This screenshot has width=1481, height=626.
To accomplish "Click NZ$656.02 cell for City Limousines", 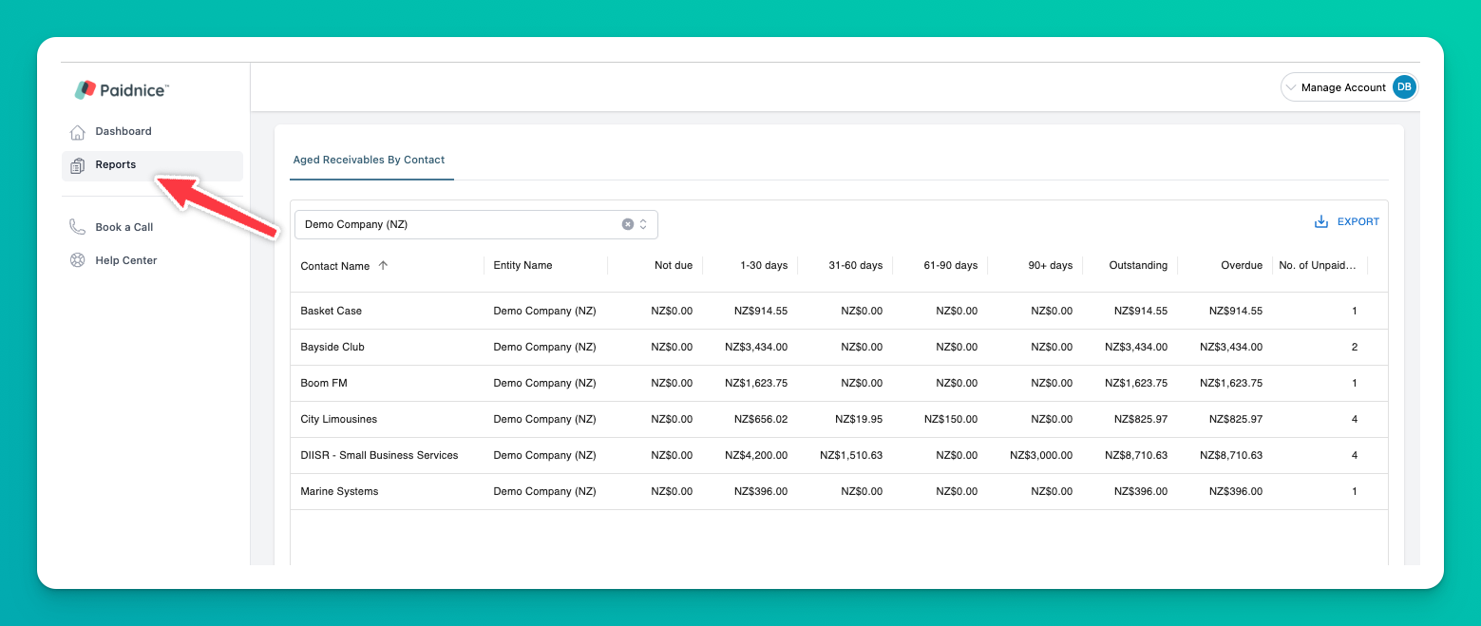I will pos(761,419).
